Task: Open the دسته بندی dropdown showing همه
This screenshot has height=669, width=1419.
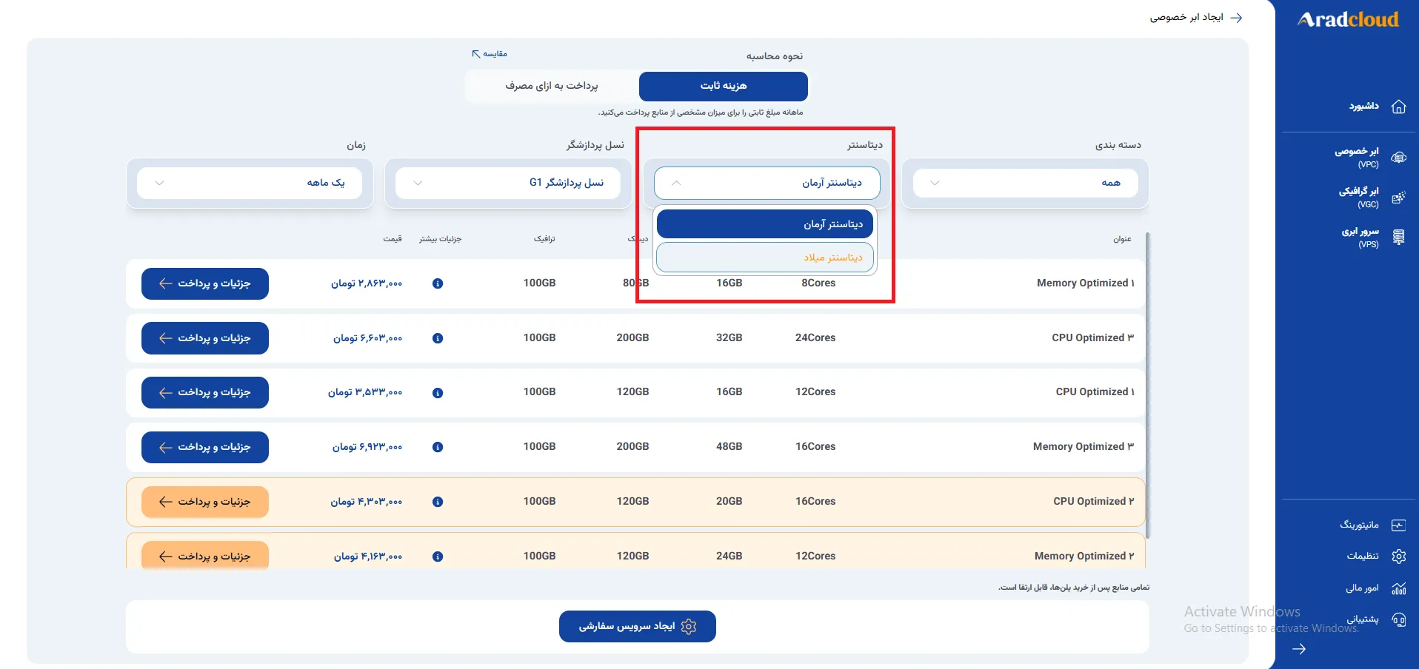Action: coord(1025,183)
